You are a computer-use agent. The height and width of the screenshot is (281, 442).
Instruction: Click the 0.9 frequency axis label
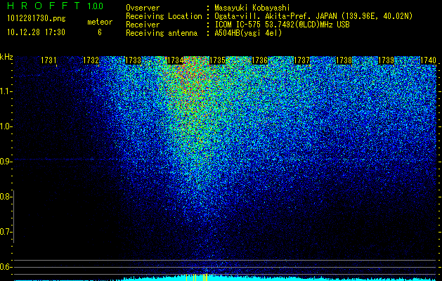tap(6, 162)
